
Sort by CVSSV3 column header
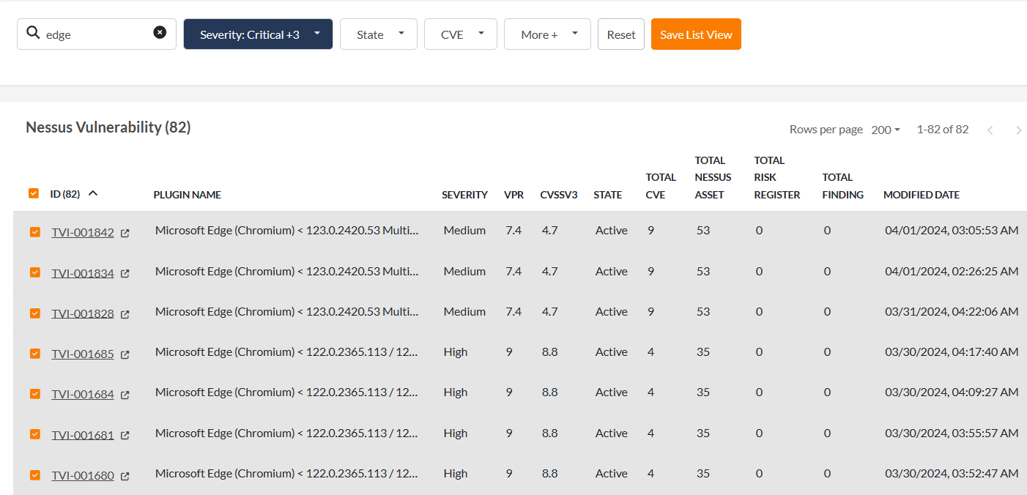pos(559,195)
